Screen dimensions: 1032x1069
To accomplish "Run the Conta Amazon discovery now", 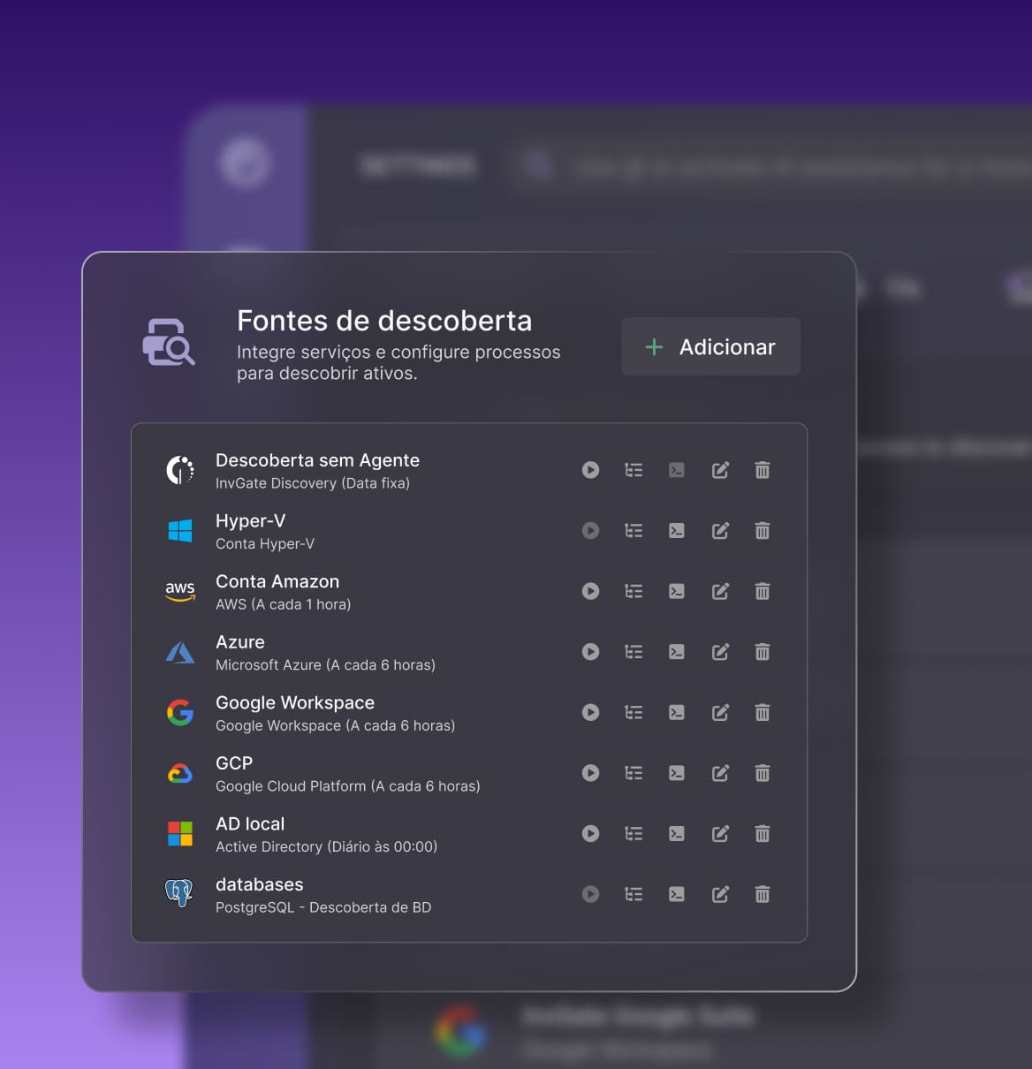I will [x=590, y=591].
